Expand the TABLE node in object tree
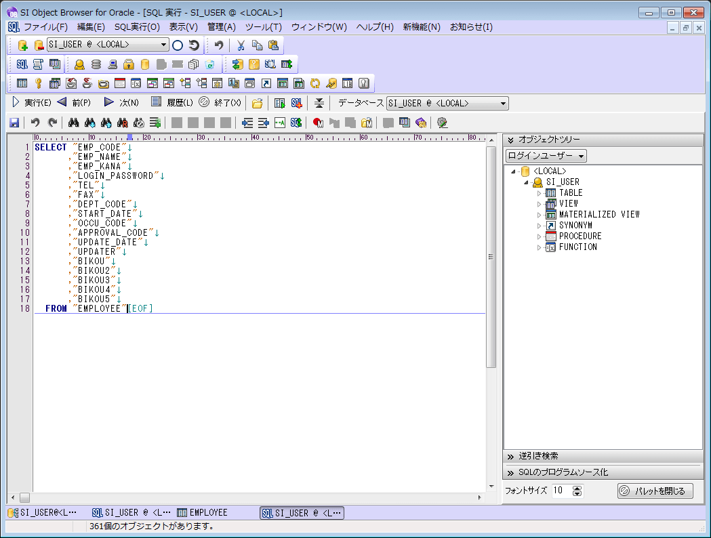Viewport: 711px width, 538px height. tap(540, 193)
